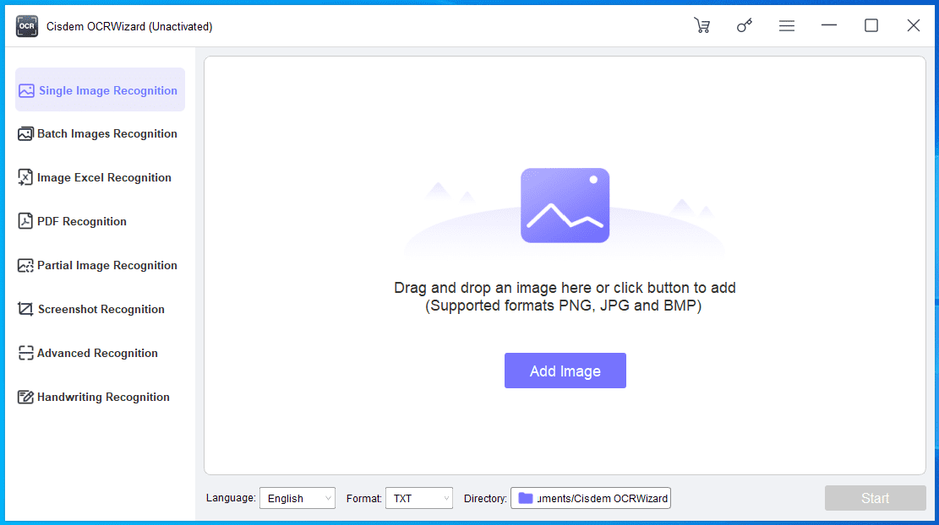Minimize the OCRWizard window
This screenshot has width=939, height=525.
coord(829,25)
